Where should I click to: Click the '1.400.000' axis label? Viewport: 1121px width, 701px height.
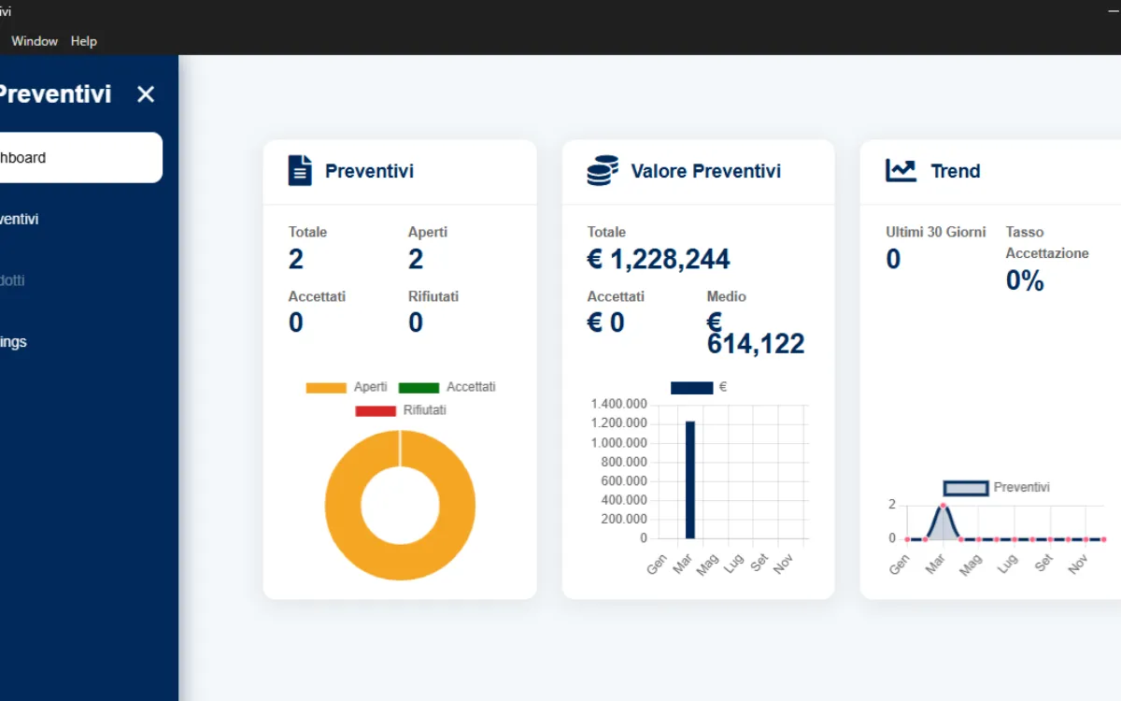[x=619, y=404]
